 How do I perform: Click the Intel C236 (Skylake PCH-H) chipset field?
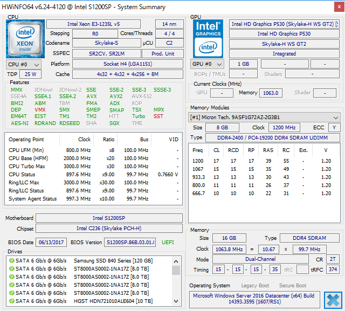pos(109,229)
